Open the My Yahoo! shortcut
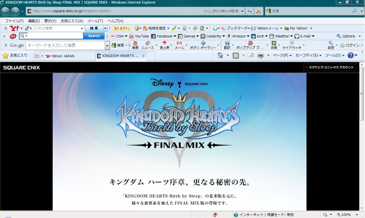 (296, 28)
